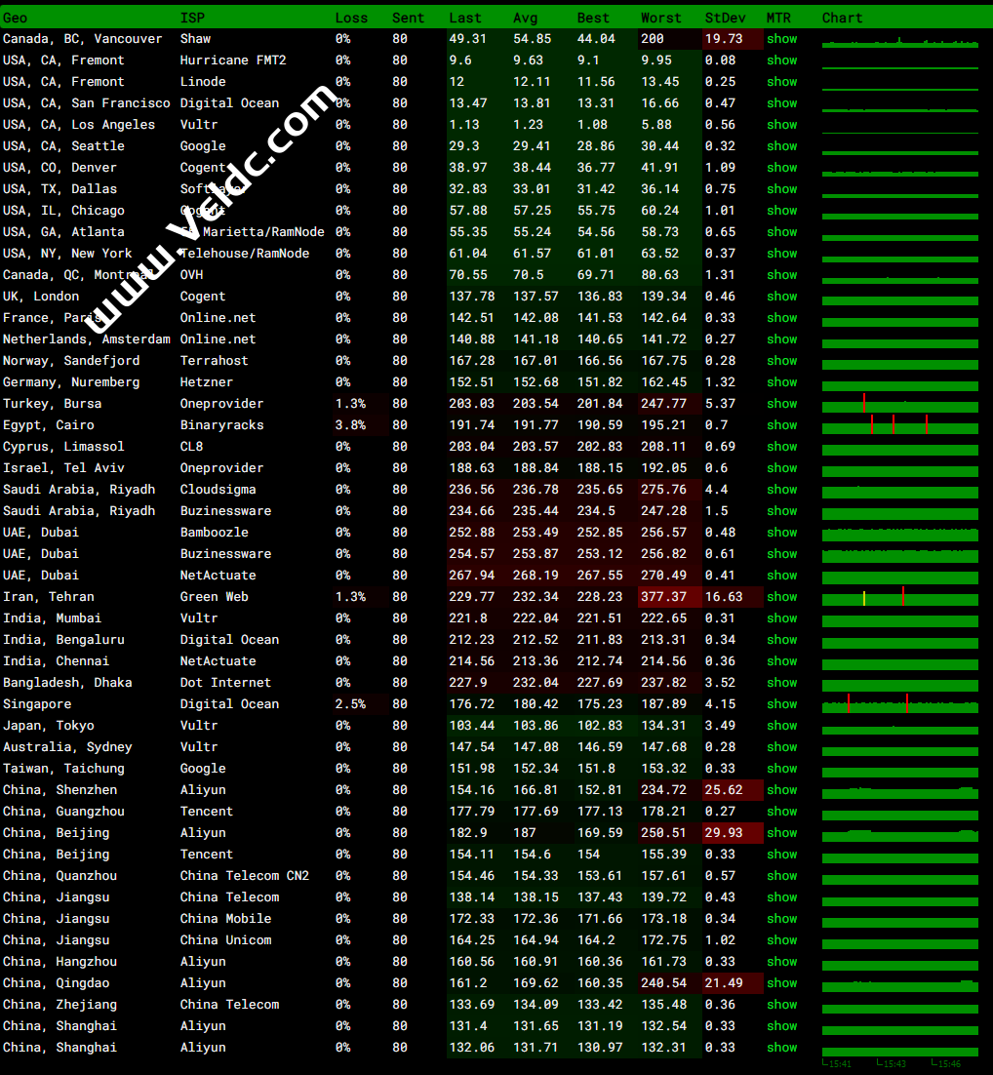Click the Loss column header
993x1075 pixels.
[351, 18]
